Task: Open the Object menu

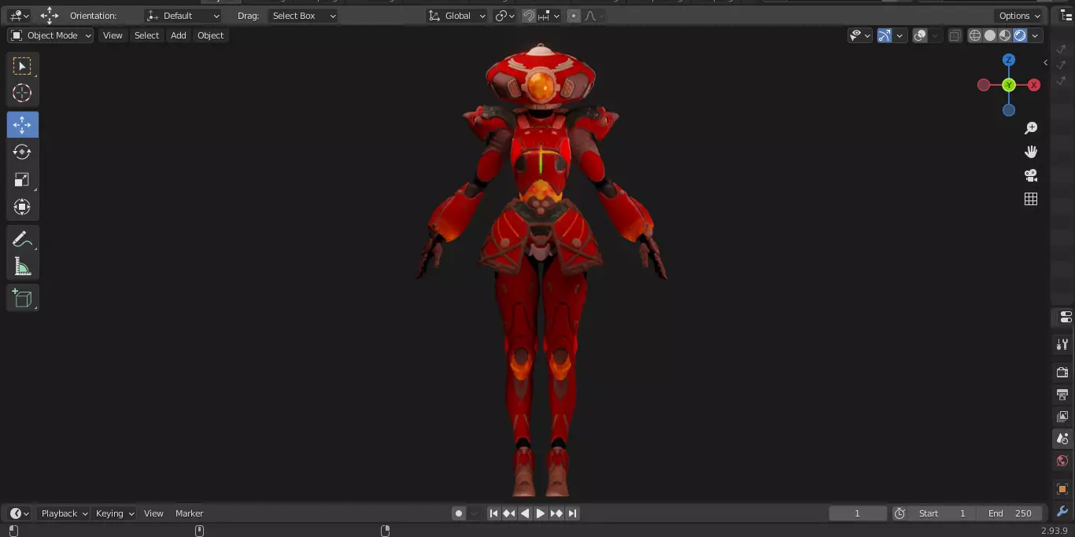Action: coord(210,35)
